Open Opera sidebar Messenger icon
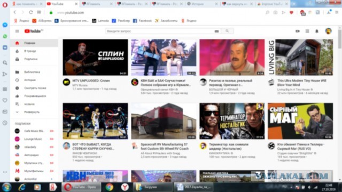The height and width of the screenshot is (192, 342). [x=5, y=25]
